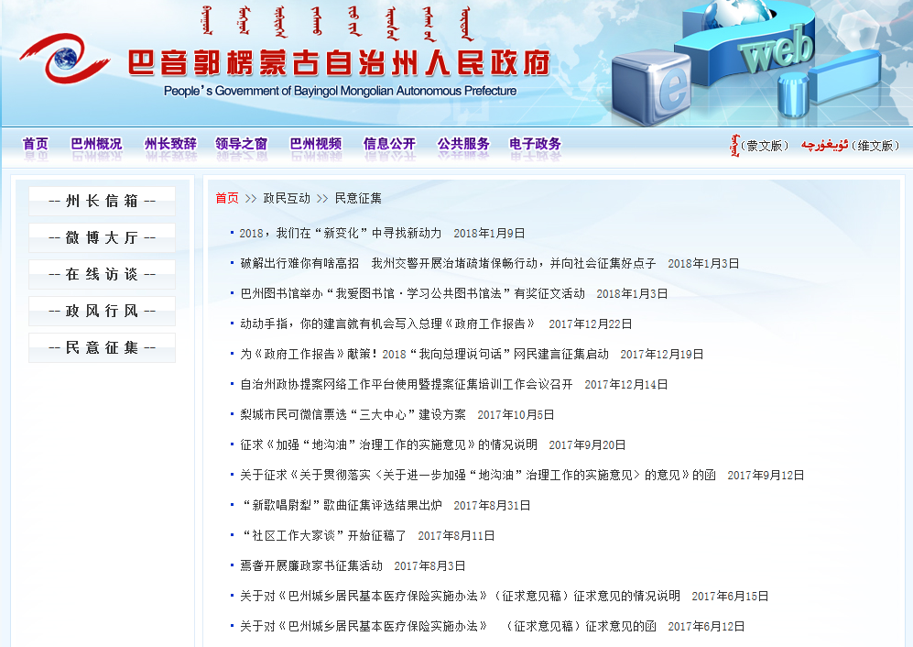
Task: Open the 电子政务 menu item
Action: point(536,144)
